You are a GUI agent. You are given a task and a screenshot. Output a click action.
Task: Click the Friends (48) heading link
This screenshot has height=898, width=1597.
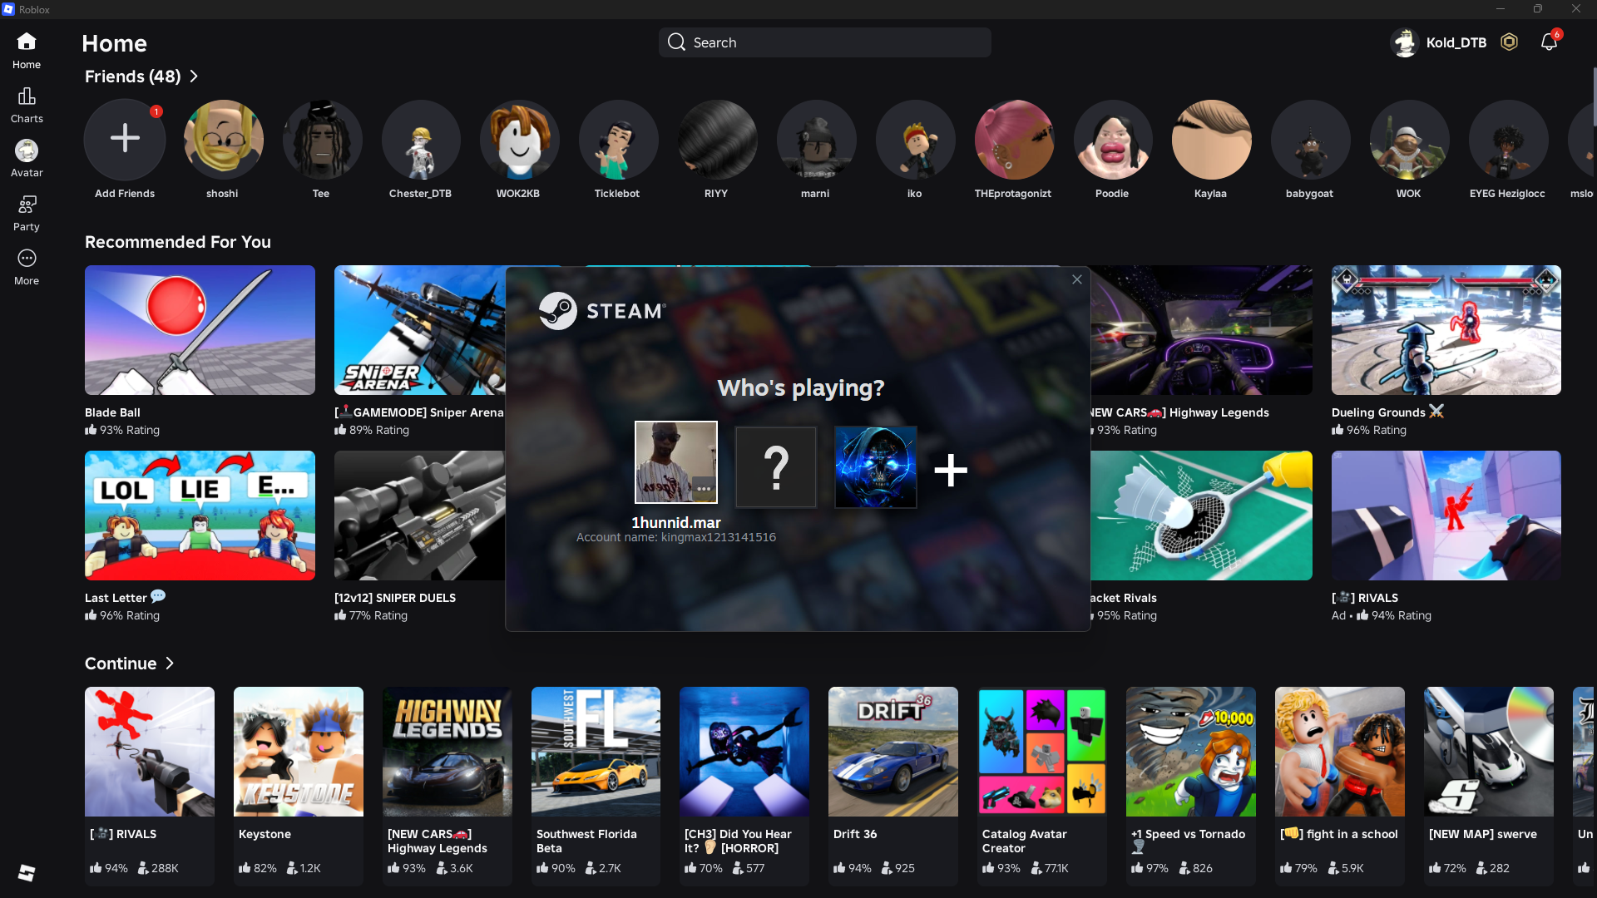tap(133, 76)
